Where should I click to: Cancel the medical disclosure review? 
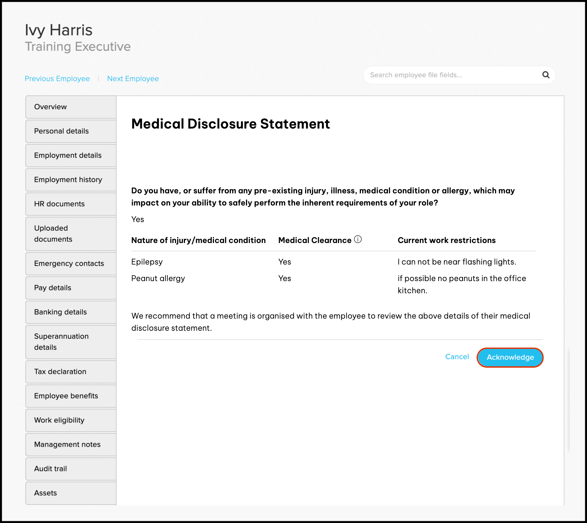(x=457, y=357)
